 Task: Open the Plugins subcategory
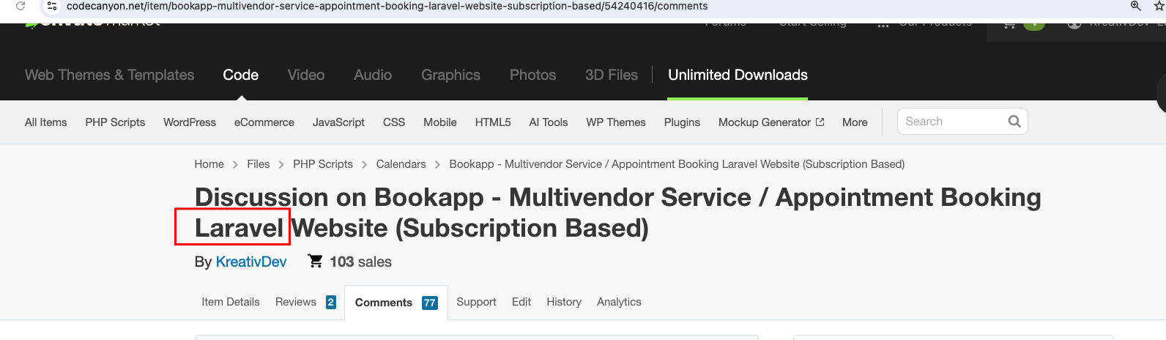[x=682, y=122]
